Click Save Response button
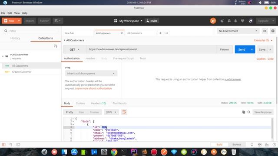Screen dimensions: 278x156 263,112
